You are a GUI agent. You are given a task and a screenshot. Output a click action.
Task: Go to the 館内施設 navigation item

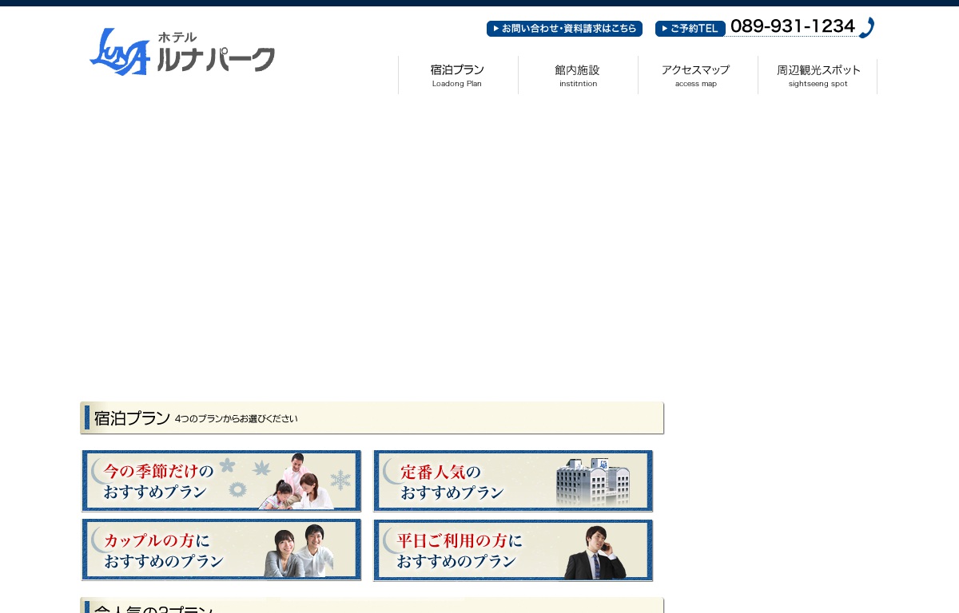(x=578, y=75)
